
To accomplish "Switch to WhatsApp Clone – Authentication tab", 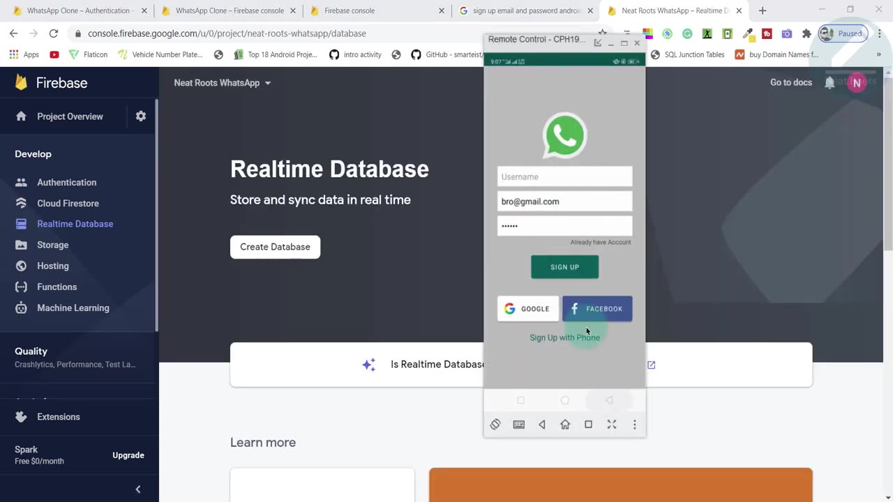I will pyautogui.click(x=79, y=10).
